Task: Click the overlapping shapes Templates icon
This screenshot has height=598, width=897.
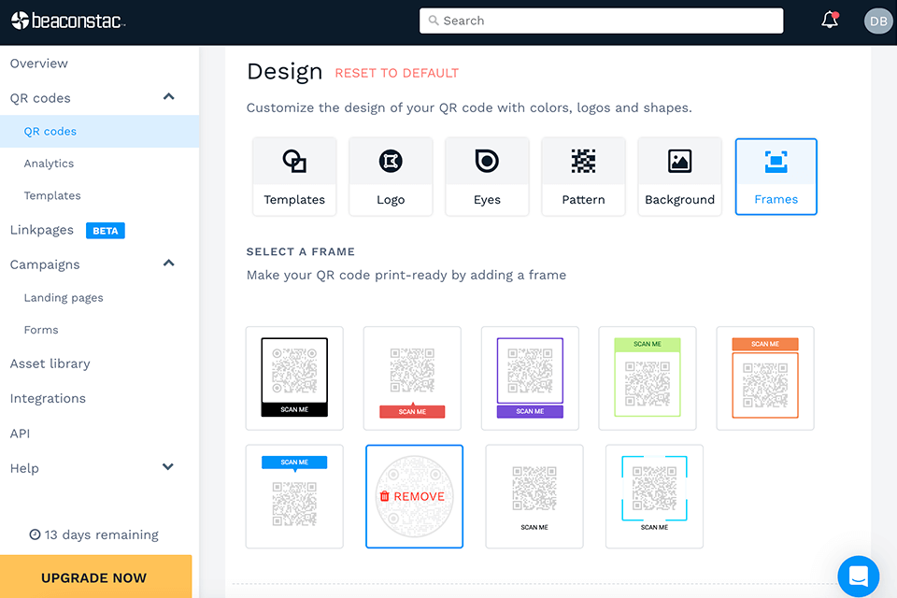Action: click(x=294, y=161)
